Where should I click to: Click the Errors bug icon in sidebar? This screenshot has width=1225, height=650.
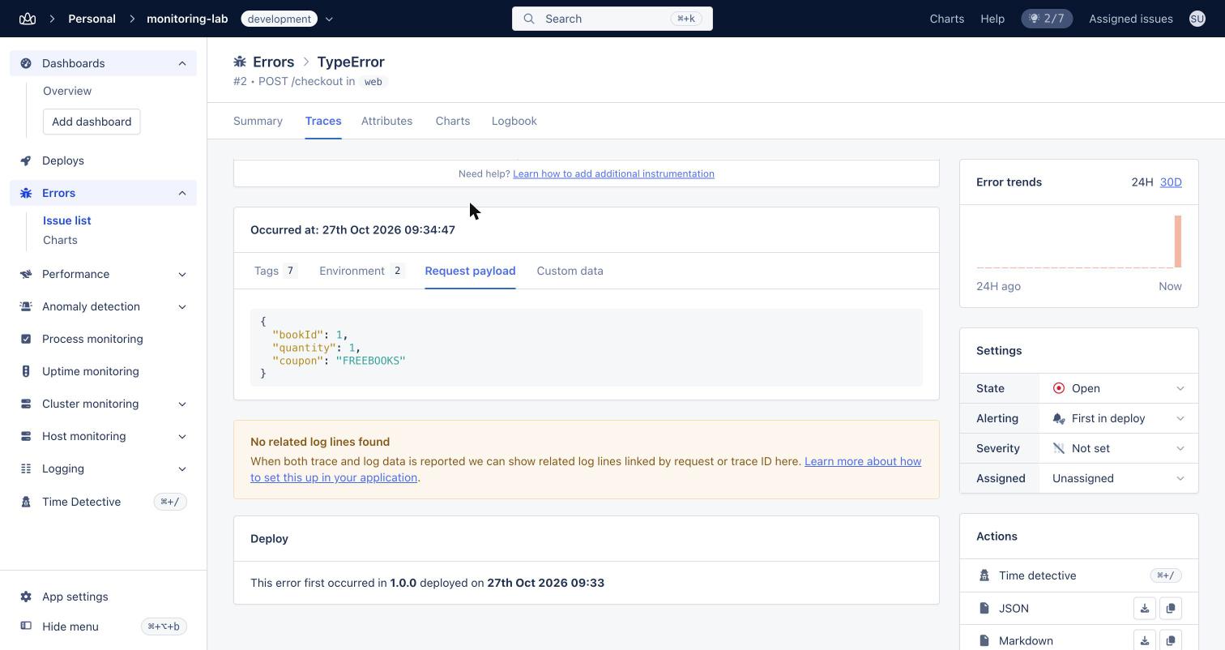[26, 193]
